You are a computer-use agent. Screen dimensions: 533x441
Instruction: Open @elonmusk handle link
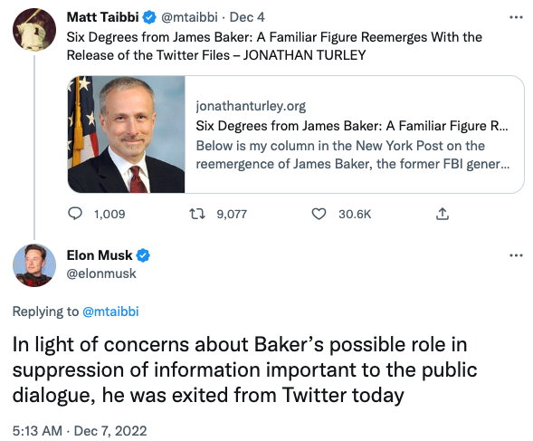click(101, 273)
